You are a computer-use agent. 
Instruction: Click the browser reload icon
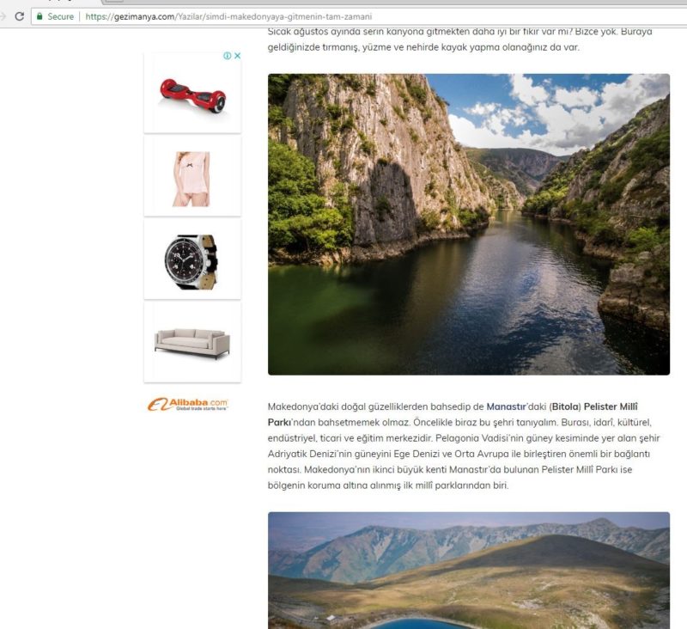coord(19,16)
